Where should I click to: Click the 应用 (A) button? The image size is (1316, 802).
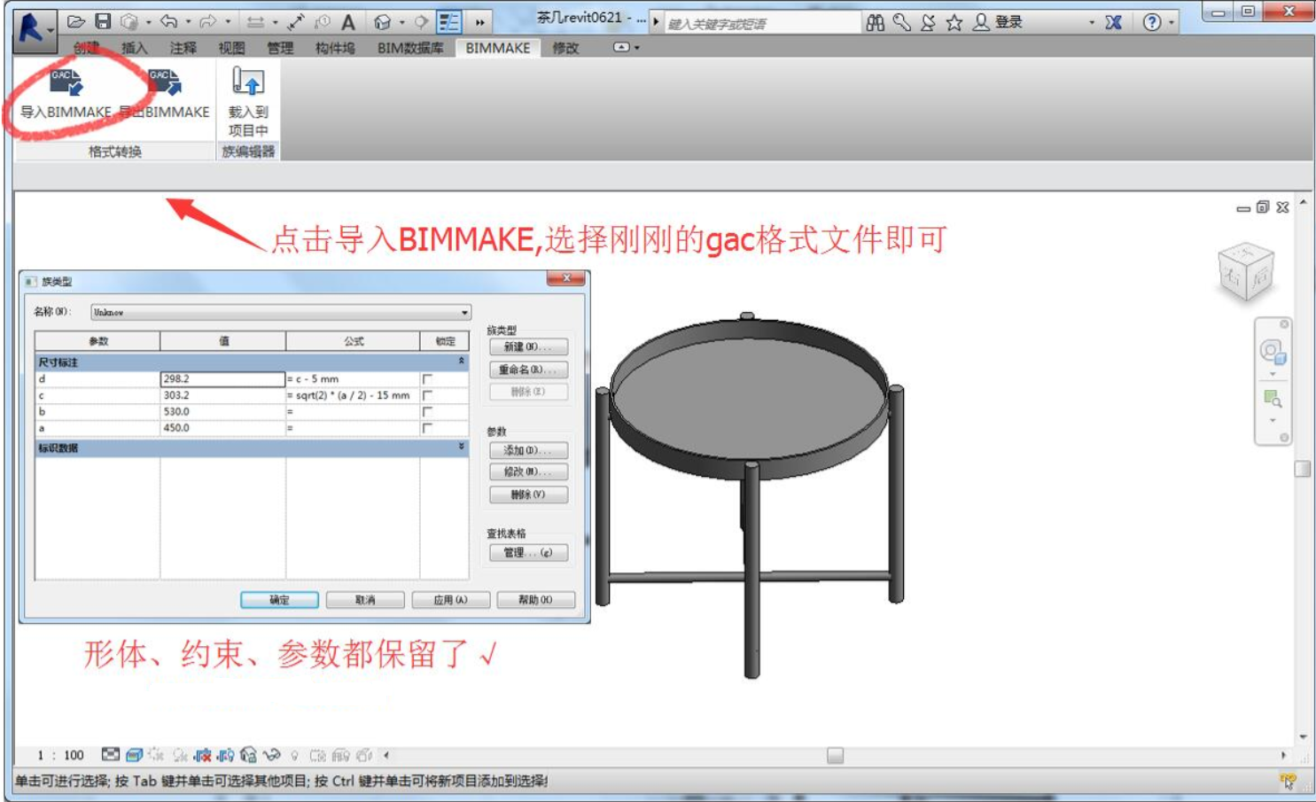450,600
